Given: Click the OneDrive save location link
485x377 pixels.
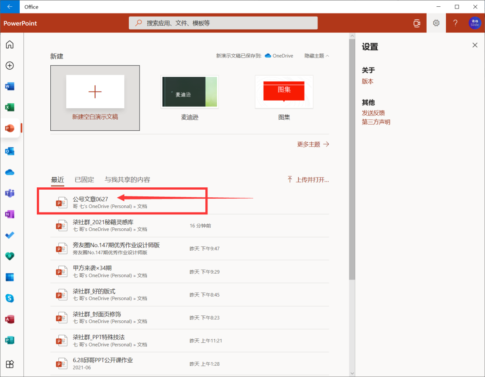Looking at the screenshot, I should coord(279,56).
